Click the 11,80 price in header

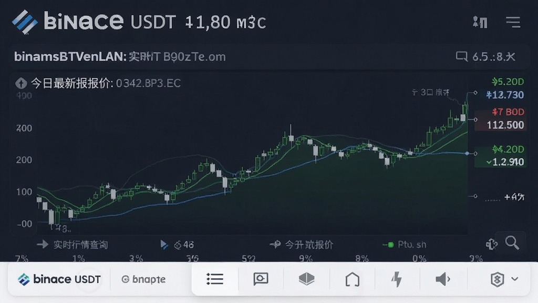(208, 22)
